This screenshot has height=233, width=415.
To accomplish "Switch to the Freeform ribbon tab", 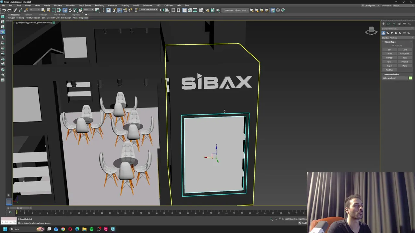I will click(28, 15).
